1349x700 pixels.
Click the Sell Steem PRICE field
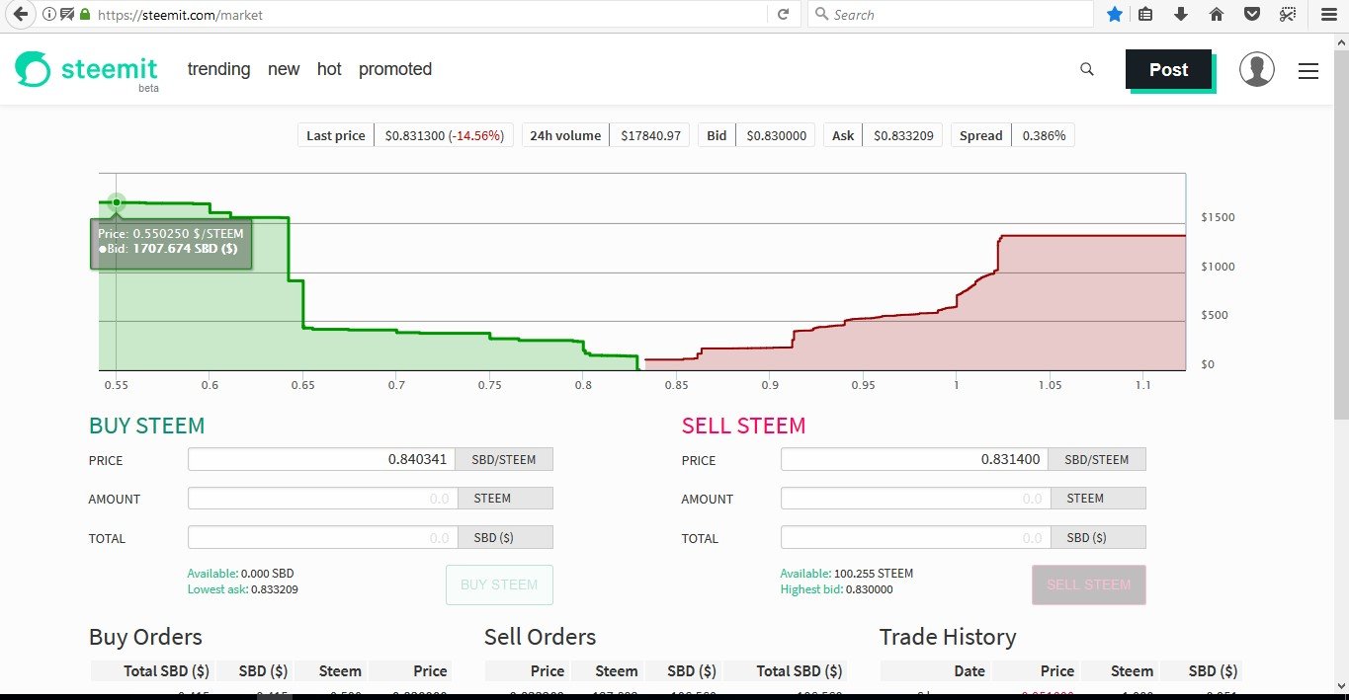915,459
